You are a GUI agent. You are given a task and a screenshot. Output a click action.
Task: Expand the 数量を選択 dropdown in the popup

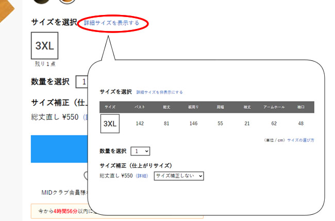click(x=140, y=151)
